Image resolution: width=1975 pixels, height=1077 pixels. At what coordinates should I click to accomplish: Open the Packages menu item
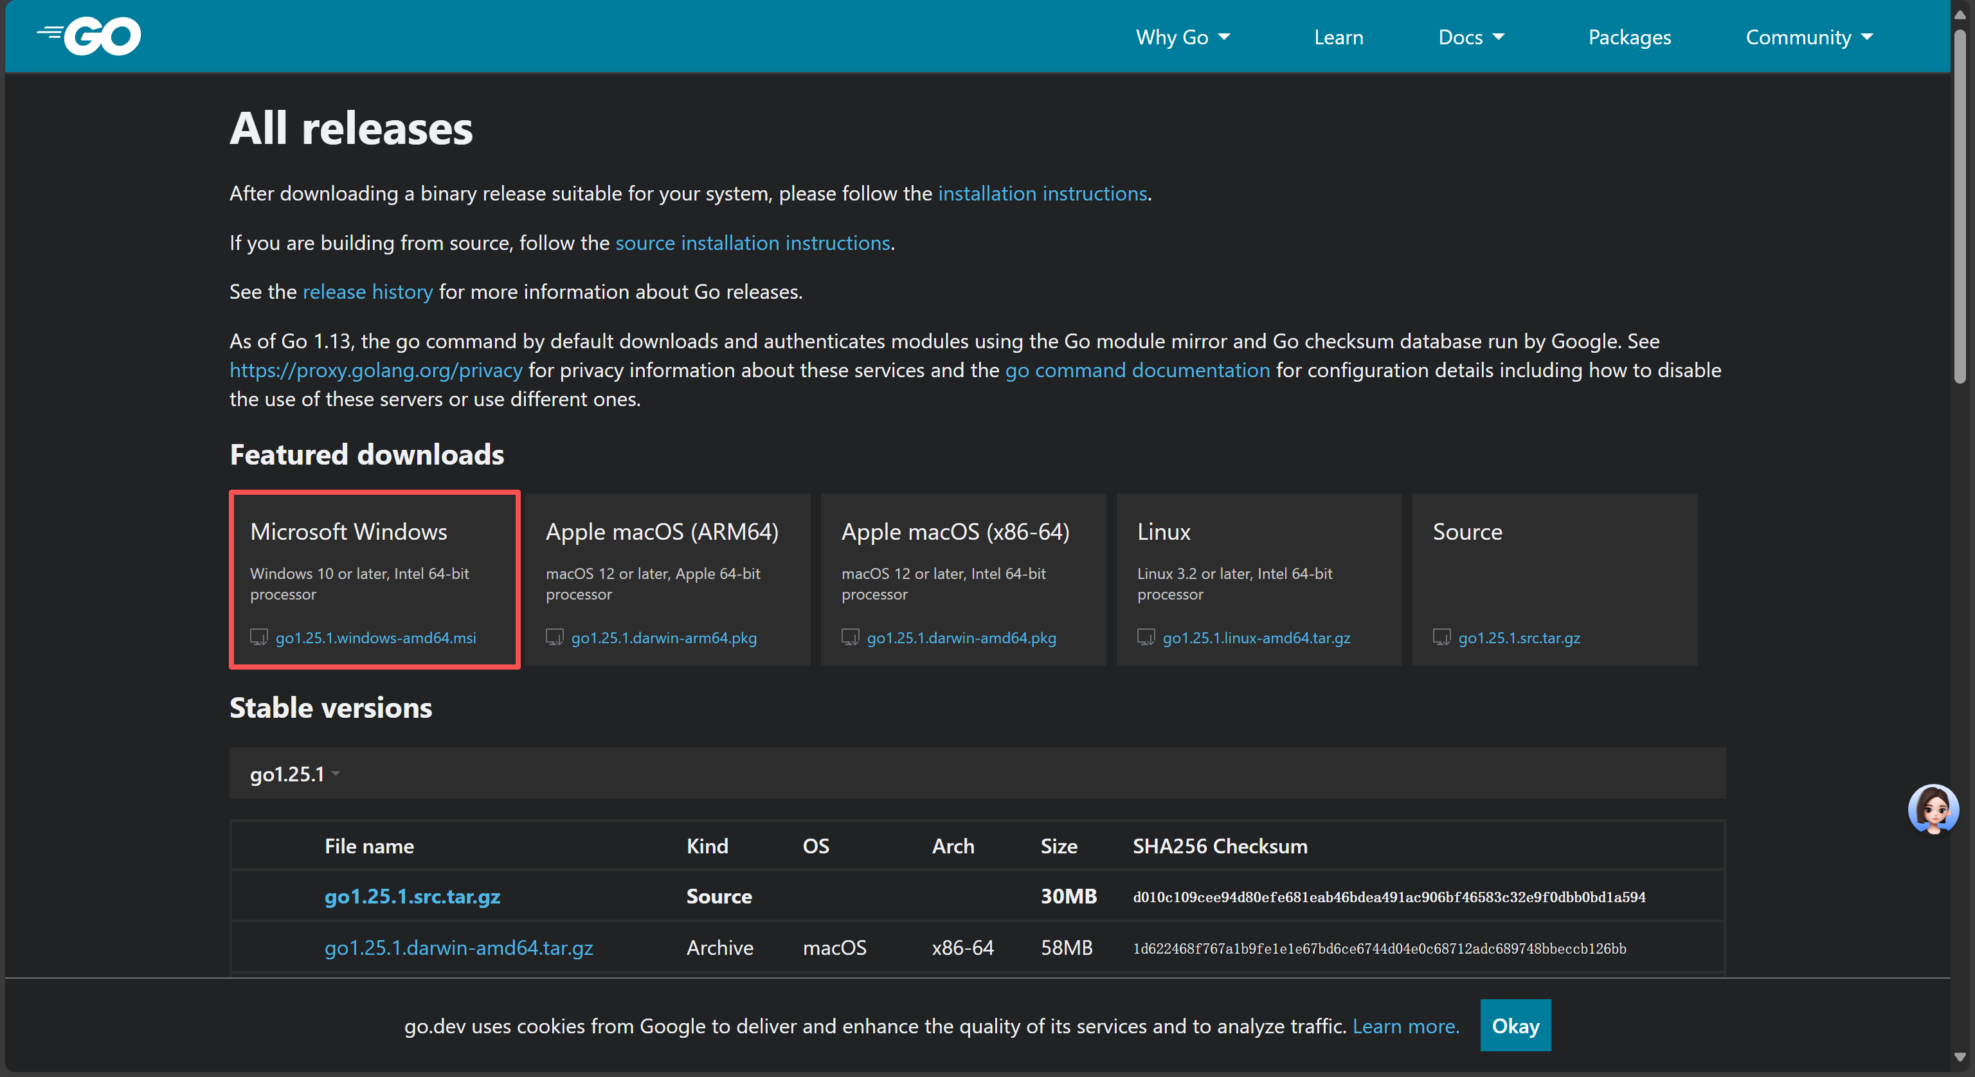1629,37
